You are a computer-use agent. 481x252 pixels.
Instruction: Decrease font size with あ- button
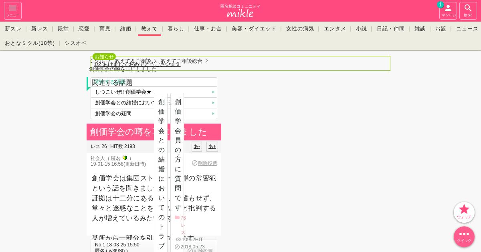[197, 146]
